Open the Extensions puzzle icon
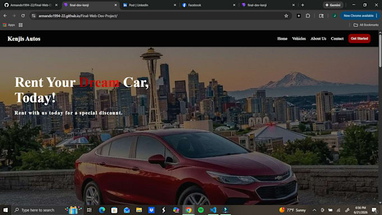 308,16
